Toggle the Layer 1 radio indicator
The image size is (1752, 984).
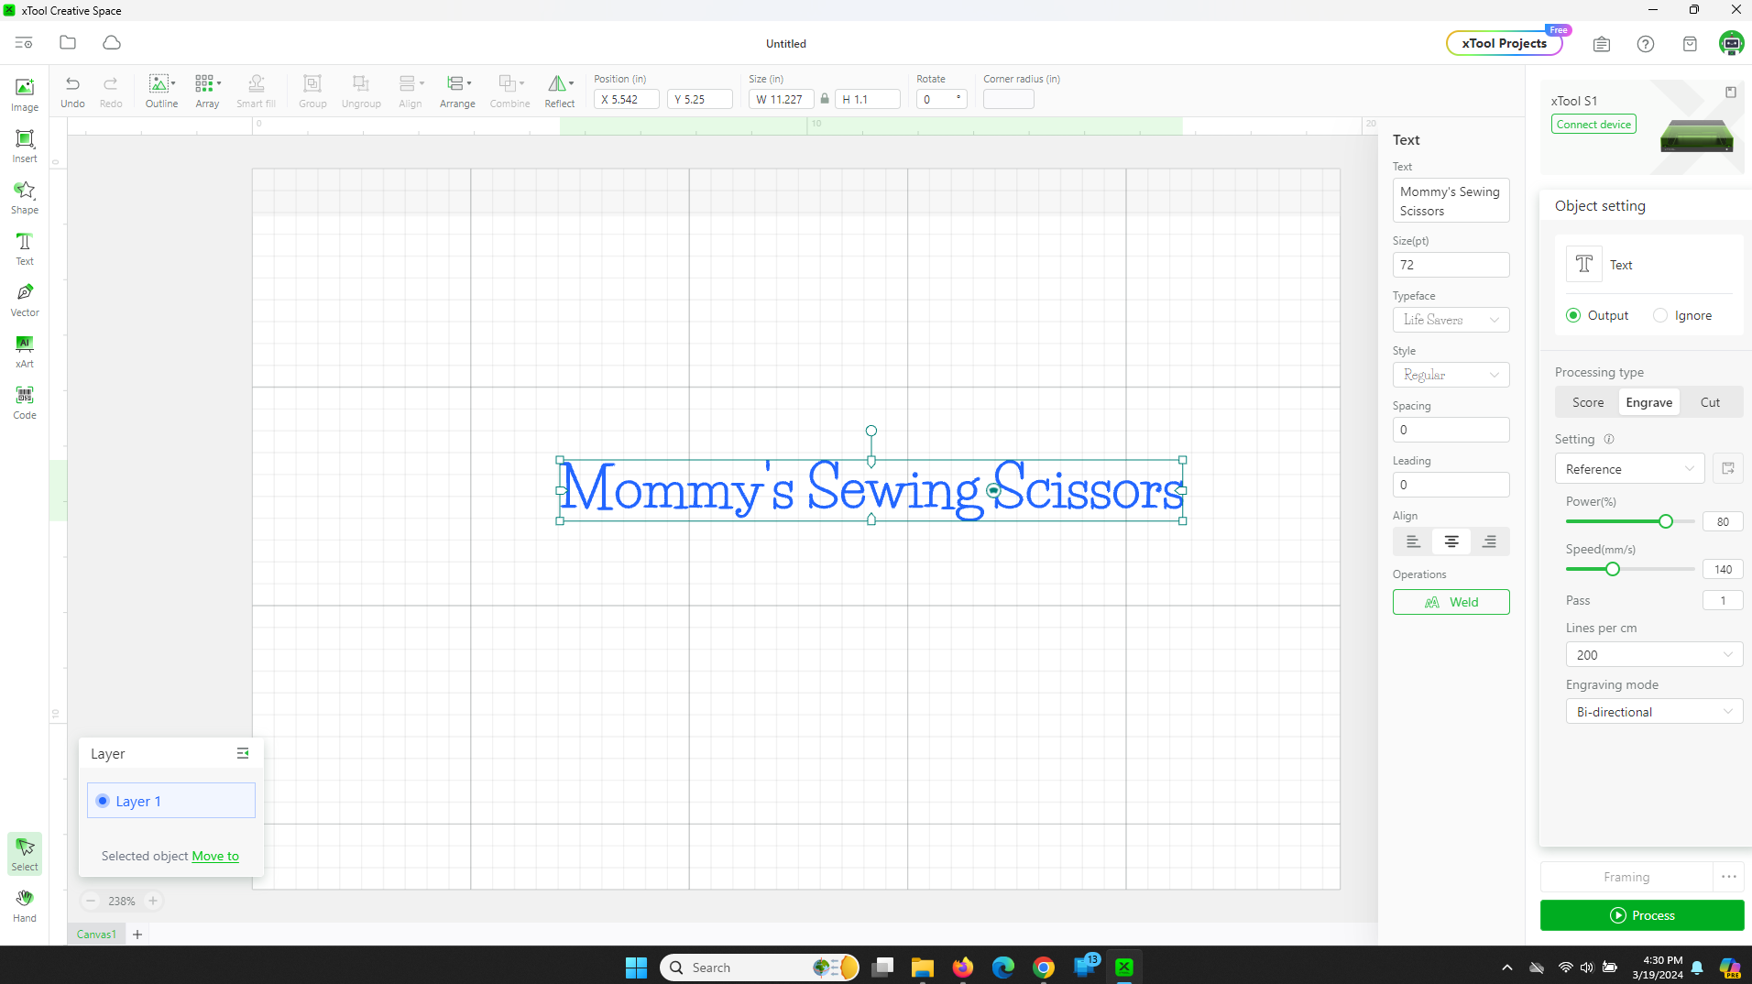(x=103, y=801)
